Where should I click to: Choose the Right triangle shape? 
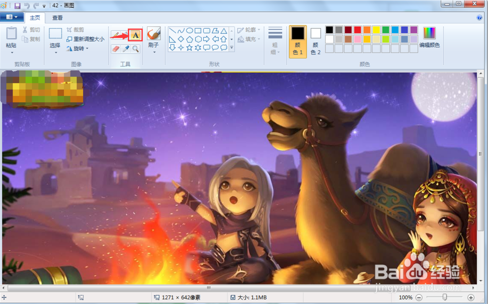click(x=172, y=39)
